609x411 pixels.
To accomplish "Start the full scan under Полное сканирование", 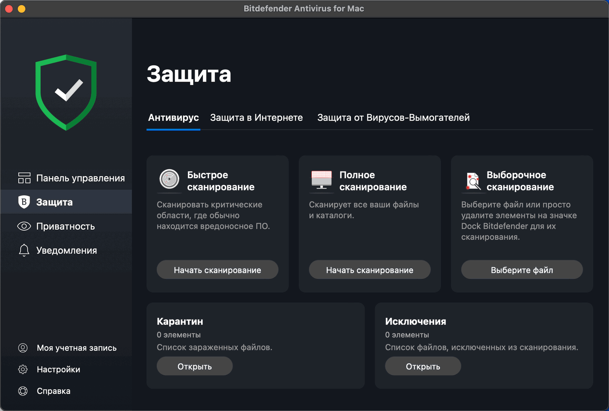I will click(370, 270).
